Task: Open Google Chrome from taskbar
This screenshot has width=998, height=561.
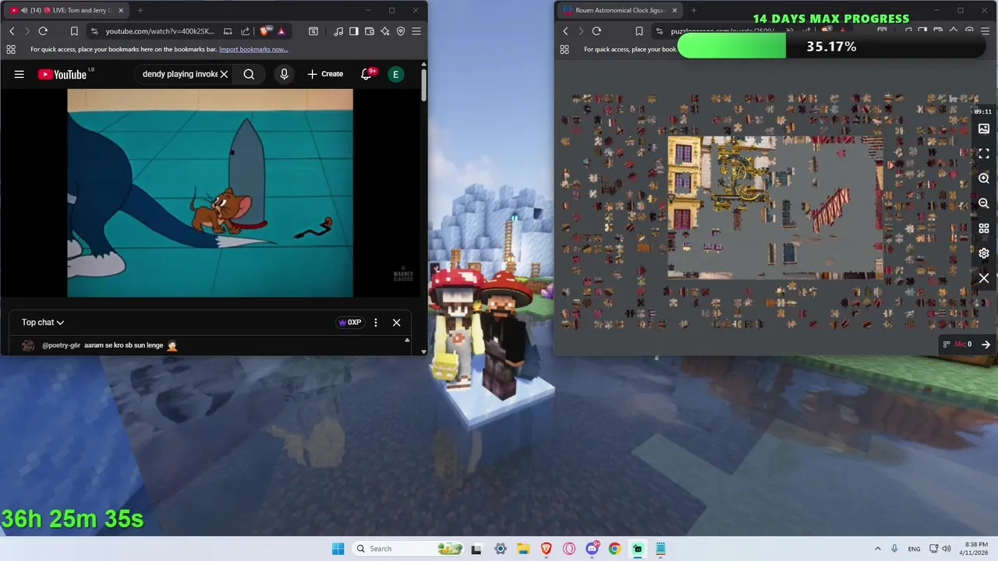Action: click(x=614, y=549)
